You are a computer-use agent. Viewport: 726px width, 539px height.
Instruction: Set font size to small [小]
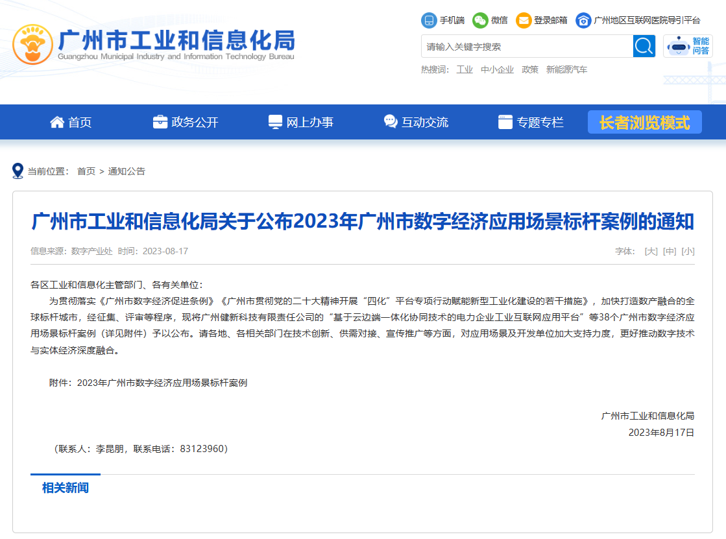(688, 251)
